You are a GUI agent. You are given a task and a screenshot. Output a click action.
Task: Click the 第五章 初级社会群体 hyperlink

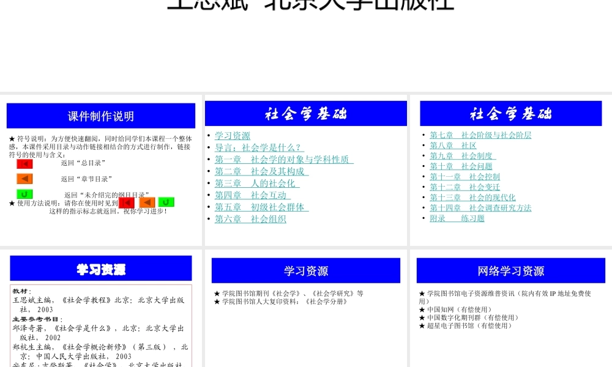coord(261,207)
